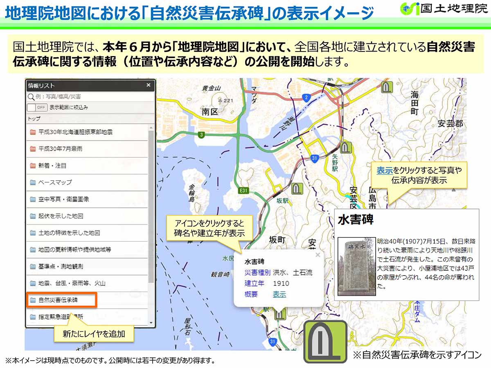The image size is (491, 368).
Task: Click the 坂町 label on map
Action: click(277, 240)
